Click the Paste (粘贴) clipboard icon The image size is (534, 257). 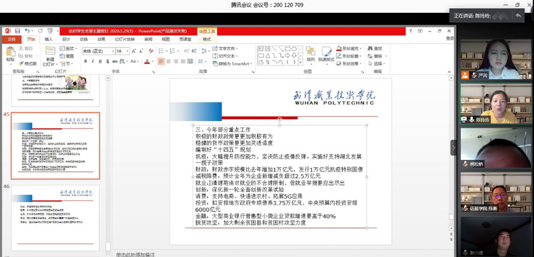(11, 52)
